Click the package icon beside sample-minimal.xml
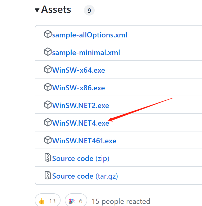 coord(48,52)
